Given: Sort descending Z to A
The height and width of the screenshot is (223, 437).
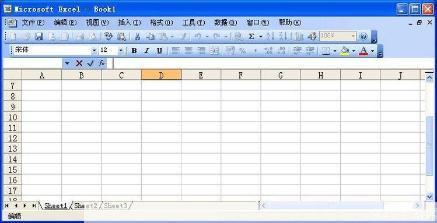Looking at the screenshot, I should [283, 37].
